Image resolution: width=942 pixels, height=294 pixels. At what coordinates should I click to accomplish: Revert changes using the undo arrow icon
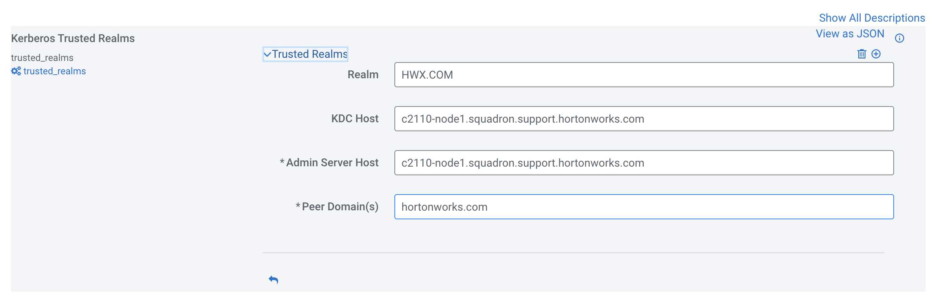[x=273, y=279]
